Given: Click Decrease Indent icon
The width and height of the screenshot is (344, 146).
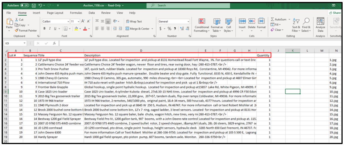Looking at the screenshot, I should click(115, 28).
